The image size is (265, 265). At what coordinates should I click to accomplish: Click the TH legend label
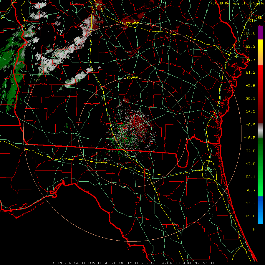253,229
